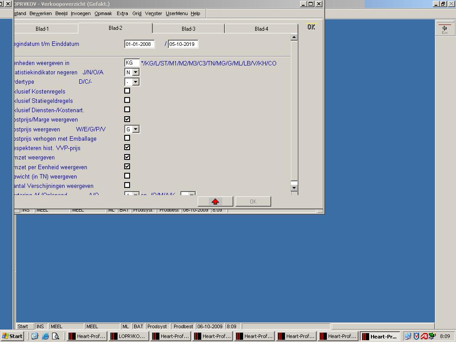Click the document search quick launch icon
Screen dimensions: 456x342
(55, 336)
